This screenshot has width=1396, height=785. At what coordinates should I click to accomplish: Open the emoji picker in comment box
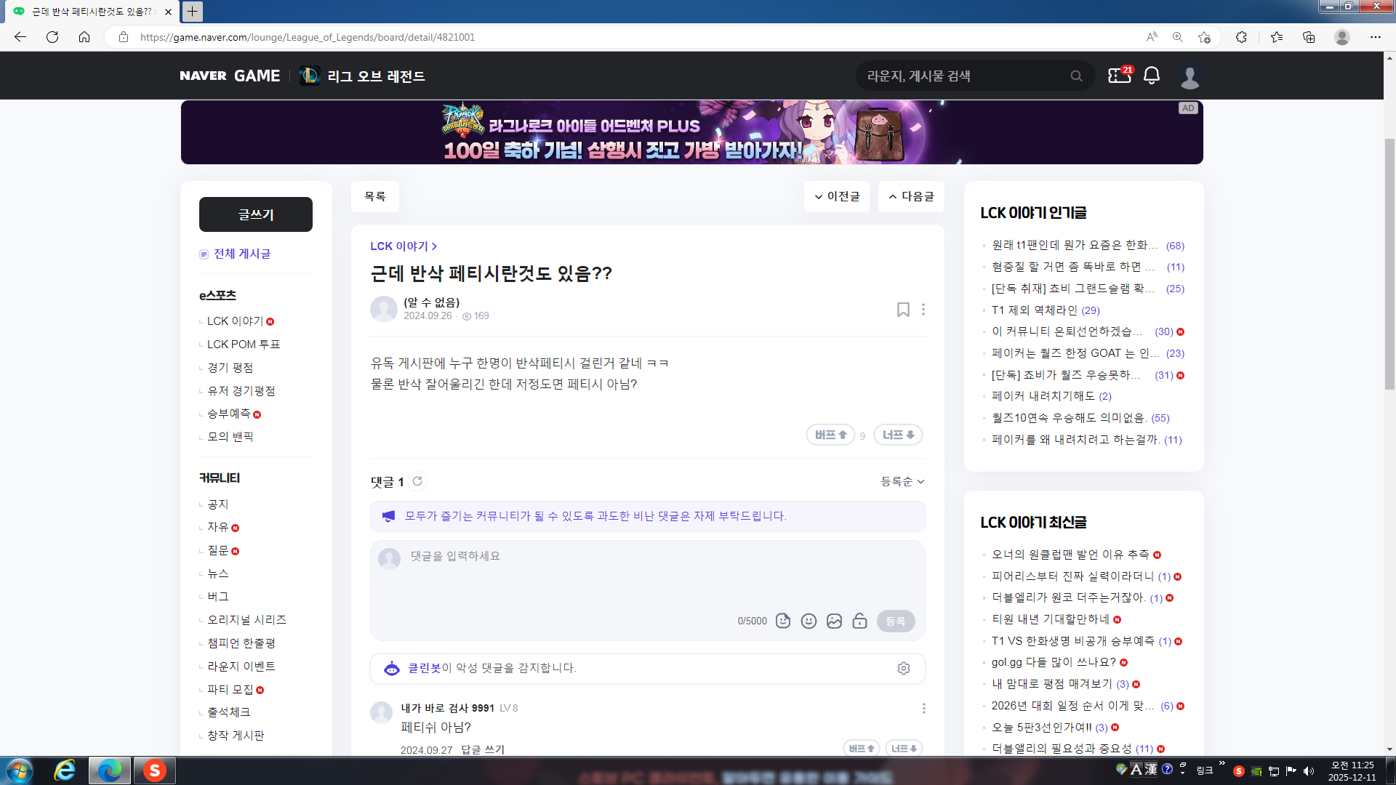[x=809, y=621]
